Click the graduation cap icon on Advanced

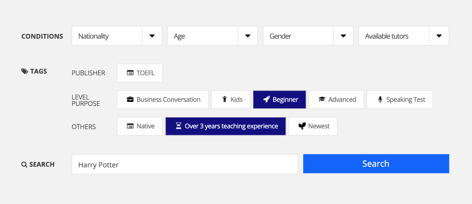click(x=322, y=99)
